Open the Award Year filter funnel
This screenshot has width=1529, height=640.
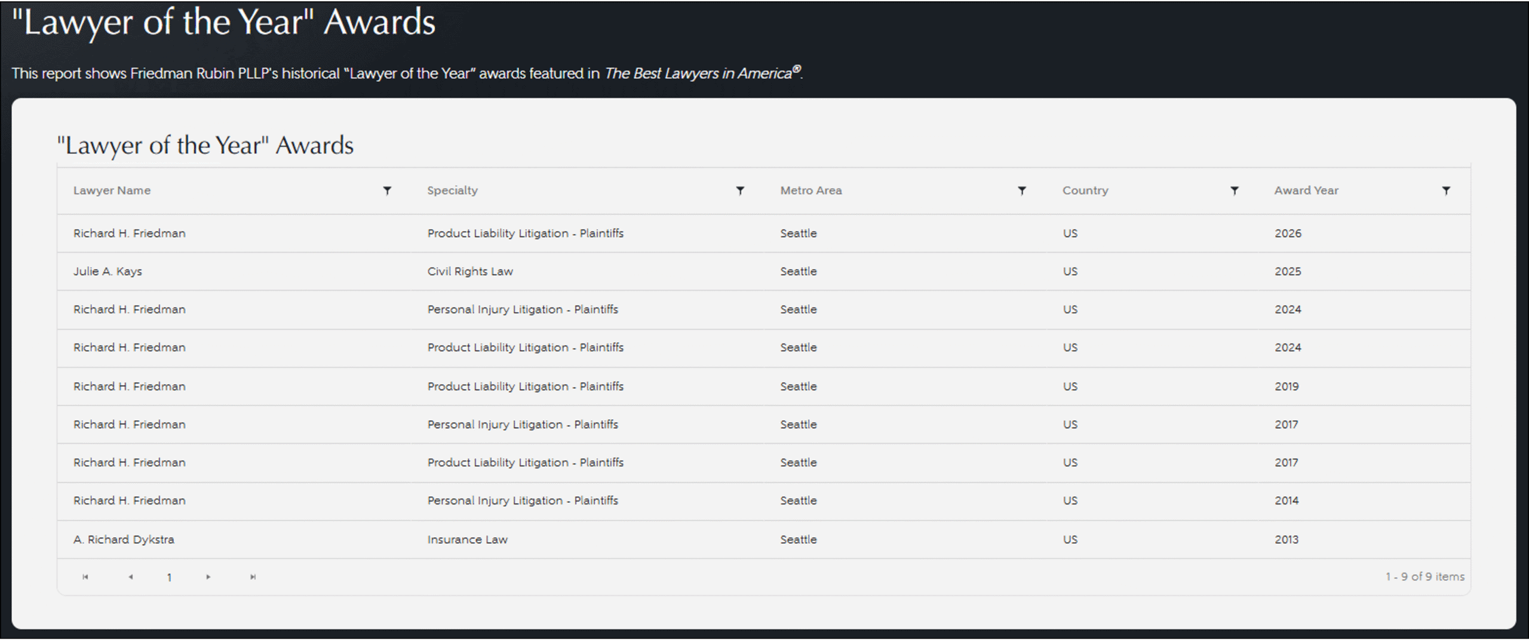pyautogui.click(x=1446, y=190)
